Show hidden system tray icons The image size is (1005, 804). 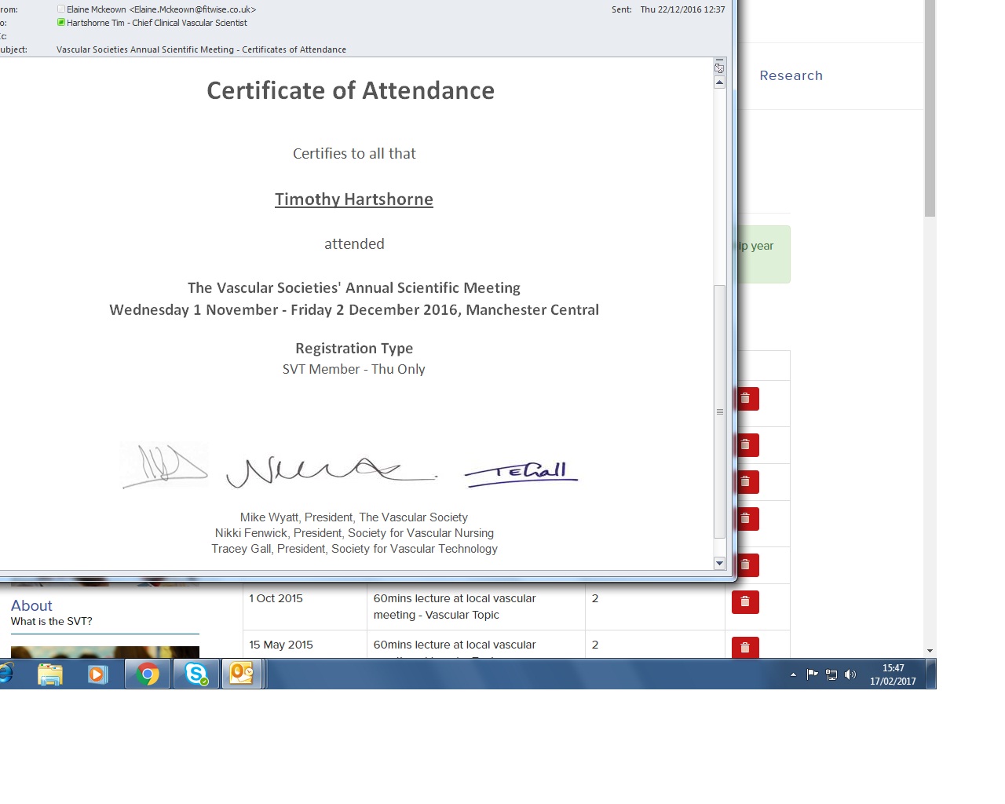793,674
